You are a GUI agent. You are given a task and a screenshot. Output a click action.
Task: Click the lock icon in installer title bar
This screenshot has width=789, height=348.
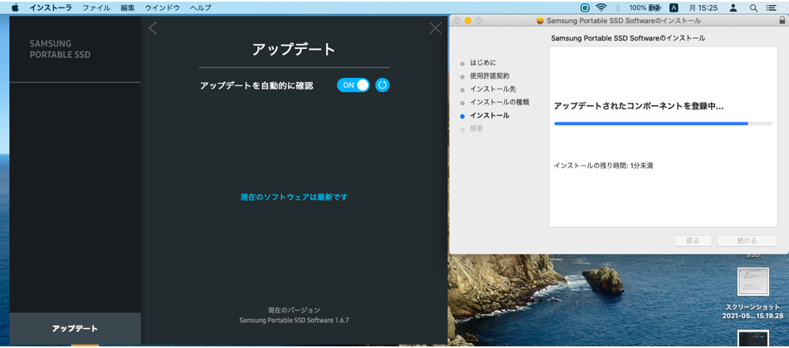click(x=781, y=21)
